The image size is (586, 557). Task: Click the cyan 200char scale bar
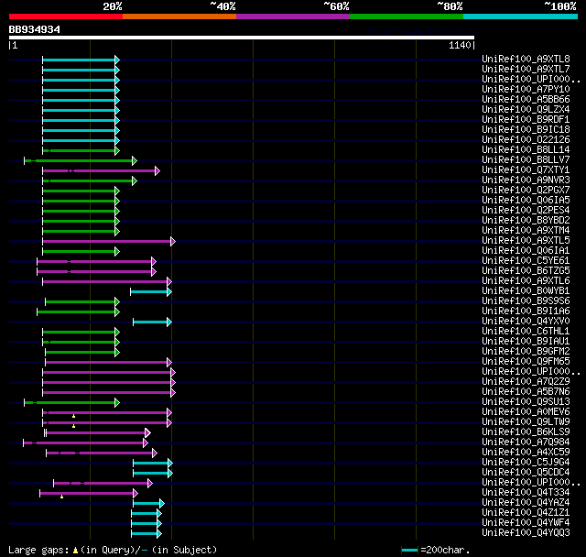(x=409, y=550)
